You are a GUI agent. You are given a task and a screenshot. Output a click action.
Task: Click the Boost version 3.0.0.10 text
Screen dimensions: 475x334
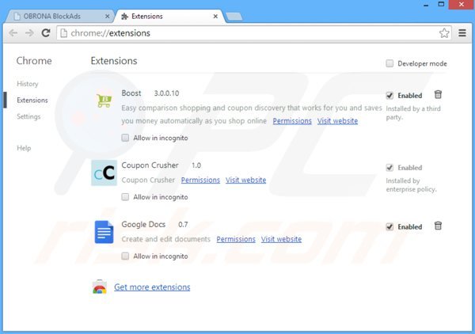(x=166, y=93)
